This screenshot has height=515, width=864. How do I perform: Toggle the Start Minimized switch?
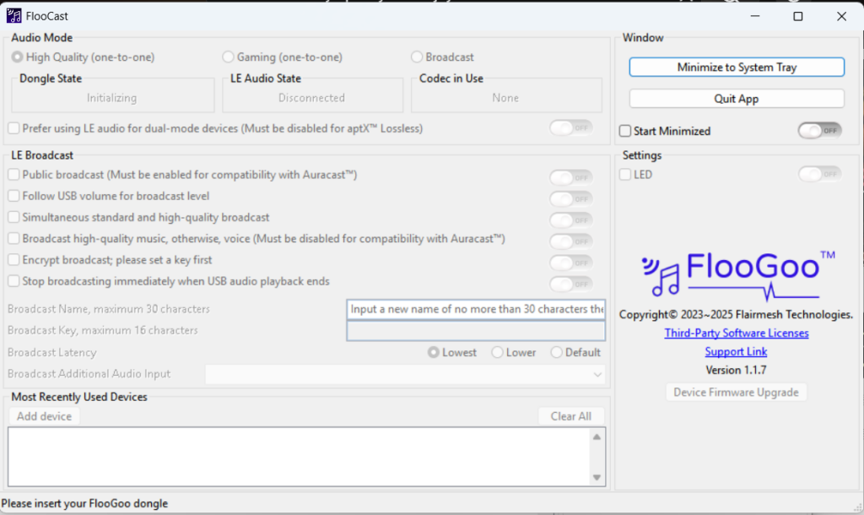(x=820, y=131)
